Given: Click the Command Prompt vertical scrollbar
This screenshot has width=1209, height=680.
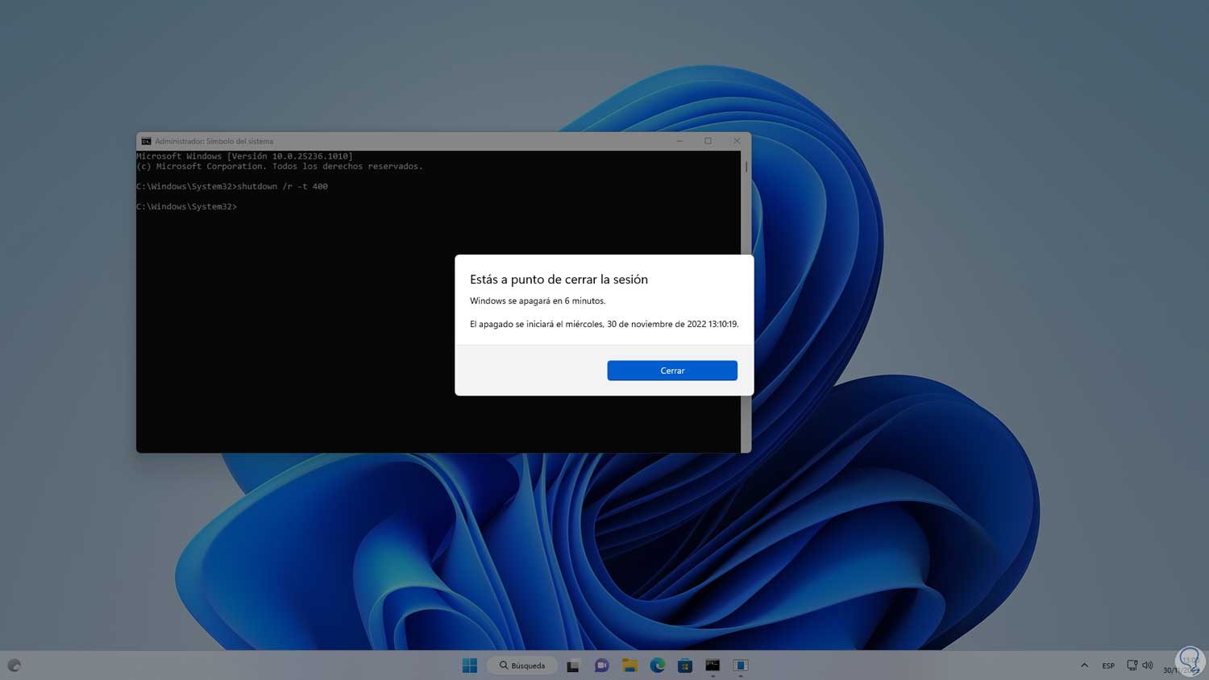Looking at the screenshot, I should pyautogui.click(x=746, y=301).
